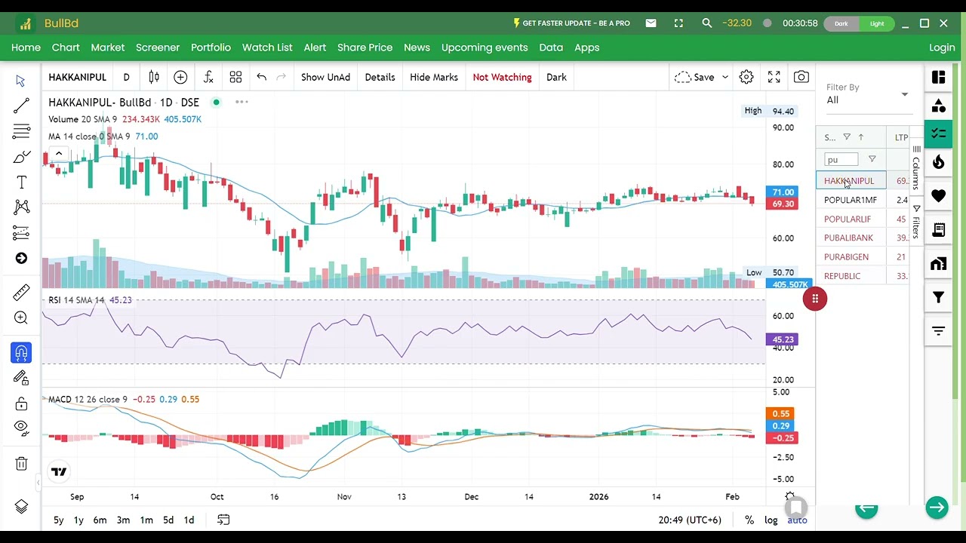Open the candlestick chart style selector
The width and height of the screenshot is (966, 543).
pyautogui.click(x=154, y=77)
